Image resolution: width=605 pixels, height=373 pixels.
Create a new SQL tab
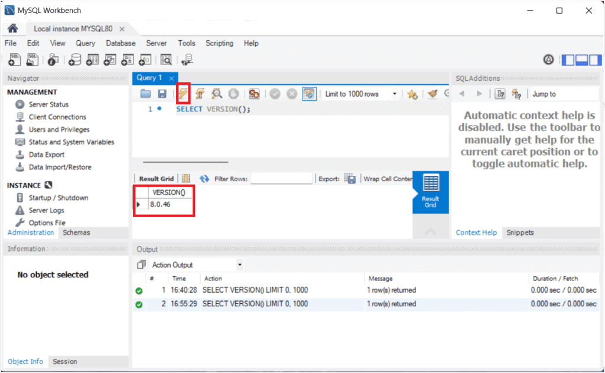pyautogui.click(x=14, y=60)
